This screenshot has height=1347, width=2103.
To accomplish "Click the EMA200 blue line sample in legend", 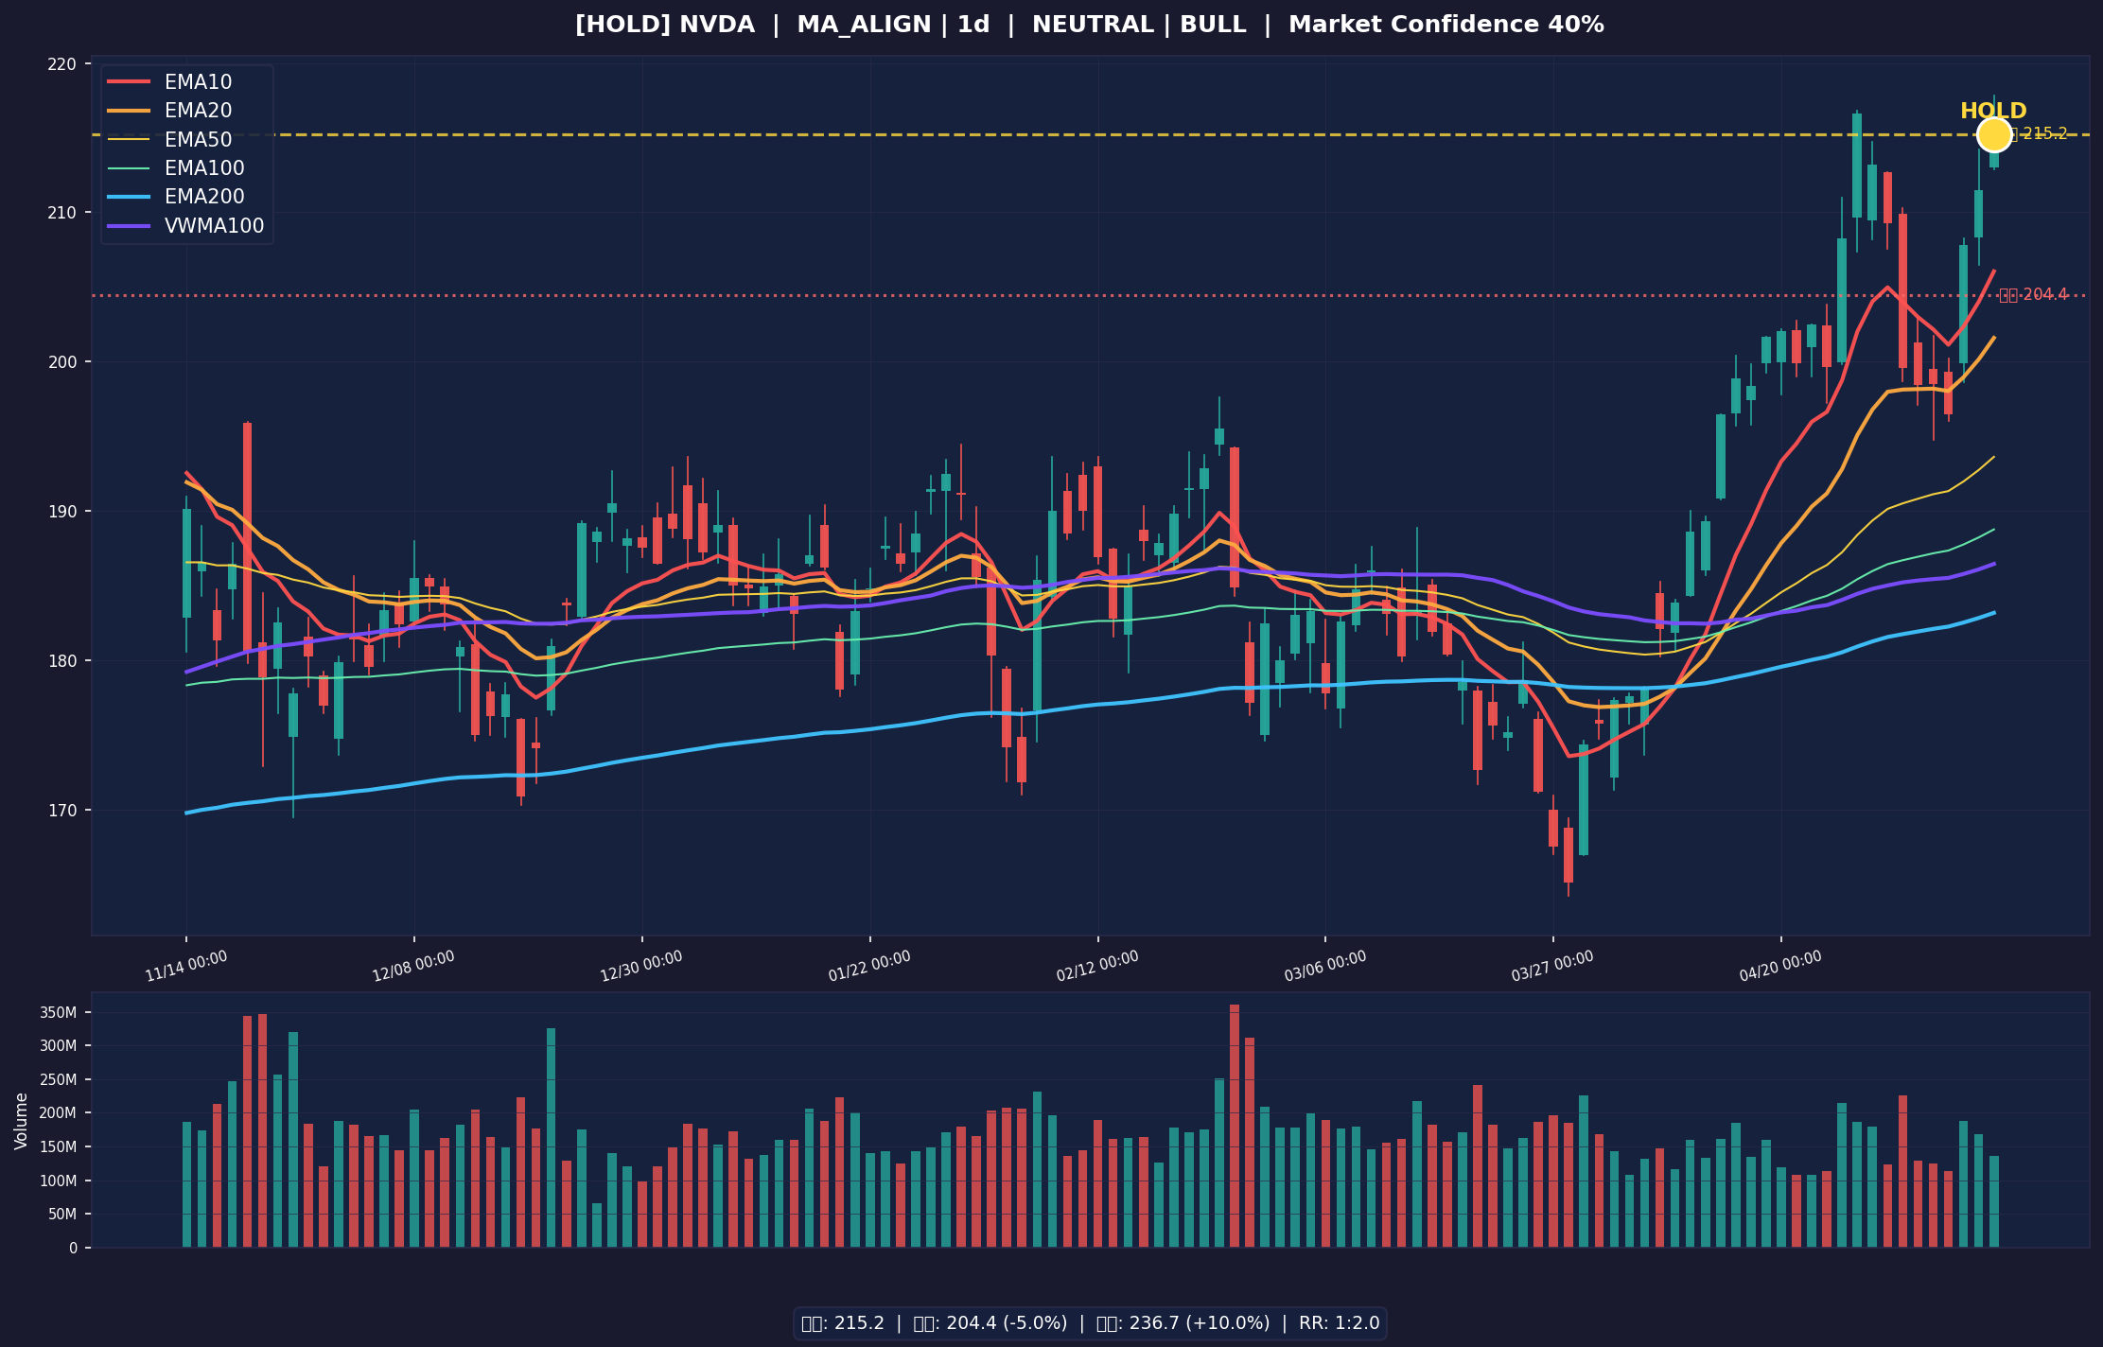I will (x=130, y=198).
